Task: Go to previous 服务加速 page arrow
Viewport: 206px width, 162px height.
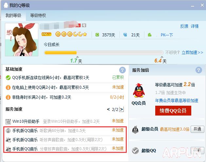Action: [x=108, y=109]
